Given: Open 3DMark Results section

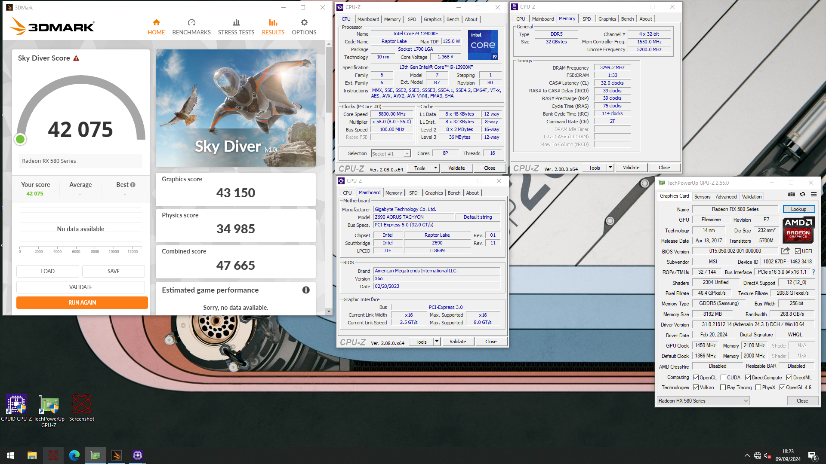Looking at the screenshot, I should tap(273, 27).
